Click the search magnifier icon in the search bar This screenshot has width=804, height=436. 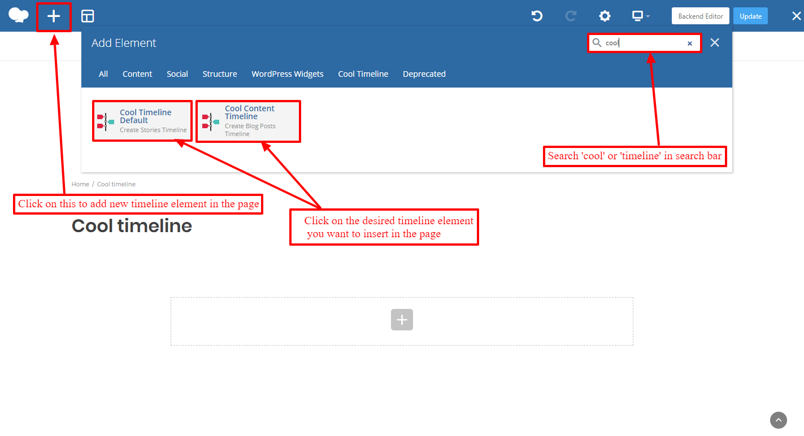(x=597, y=42)
